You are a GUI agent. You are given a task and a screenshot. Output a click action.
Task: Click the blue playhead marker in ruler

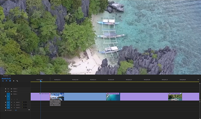[41, 81]
